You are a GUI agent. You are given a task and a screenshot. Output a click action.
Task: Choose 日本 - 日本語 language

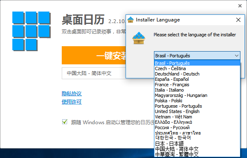coord(197,144)
